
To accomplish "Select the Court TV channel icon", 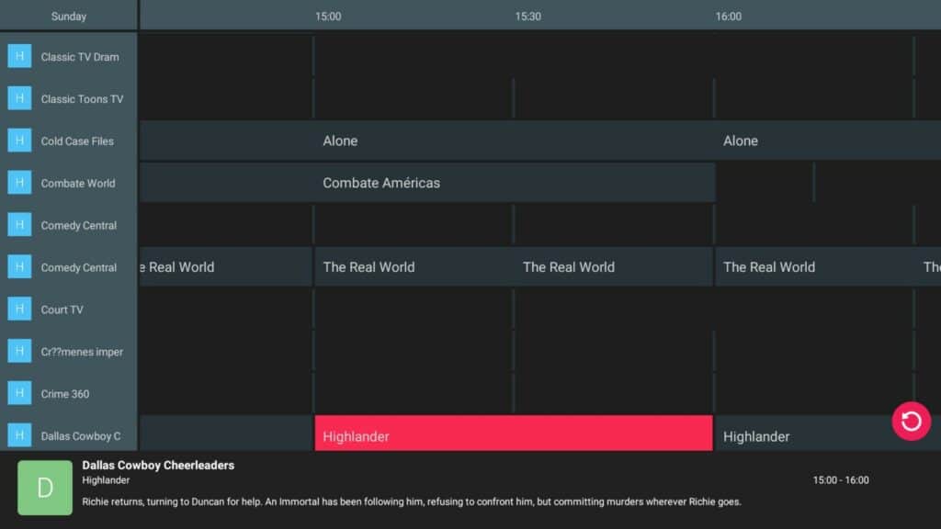I will click(19, 310).
